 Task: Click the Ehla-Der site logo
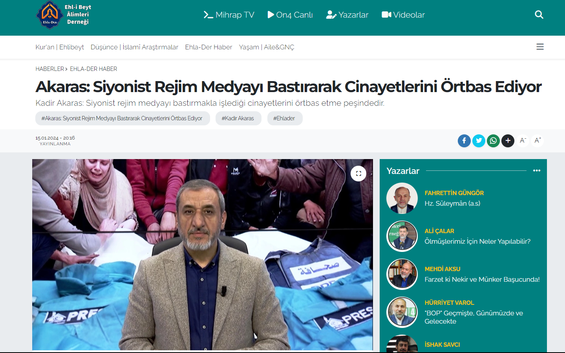click(x=64, y=15)
